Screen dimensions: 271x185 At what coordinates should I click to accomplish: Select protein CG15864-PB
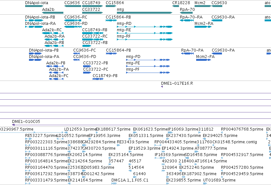[x=111, y=53]
